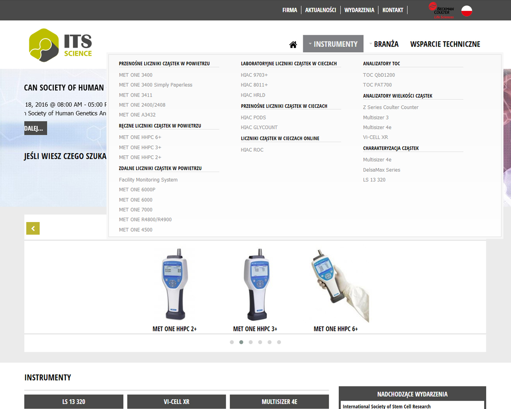Open TOC QbD1200 link
This screenshot has width=511, height=409.
click(379, 75)
